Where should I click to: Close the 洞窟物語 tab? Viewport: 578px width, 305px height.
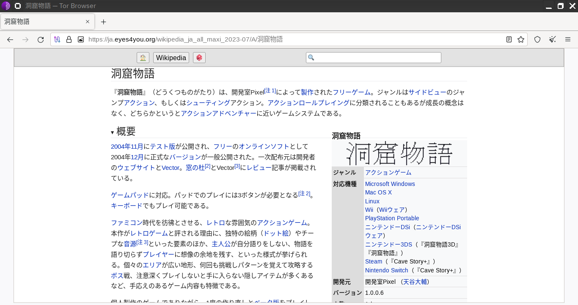tap(88, 22)
